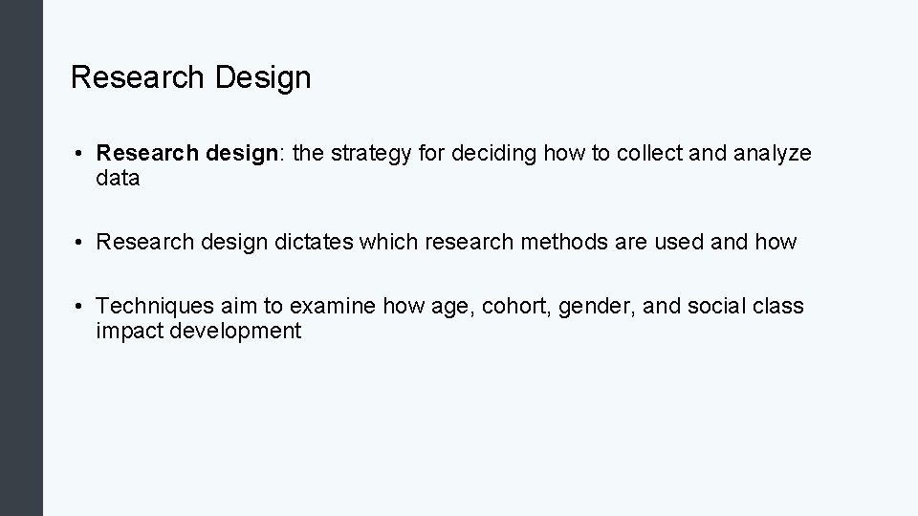Image resolution: width=918 pixels, height=516 pixels.
Task: Click the 'Research Design' slide title
Action: [190, 77]
